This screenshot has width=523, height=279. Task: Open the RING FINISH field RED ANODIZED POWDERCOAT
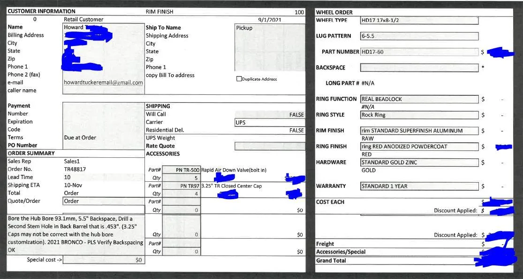(419, 147)
